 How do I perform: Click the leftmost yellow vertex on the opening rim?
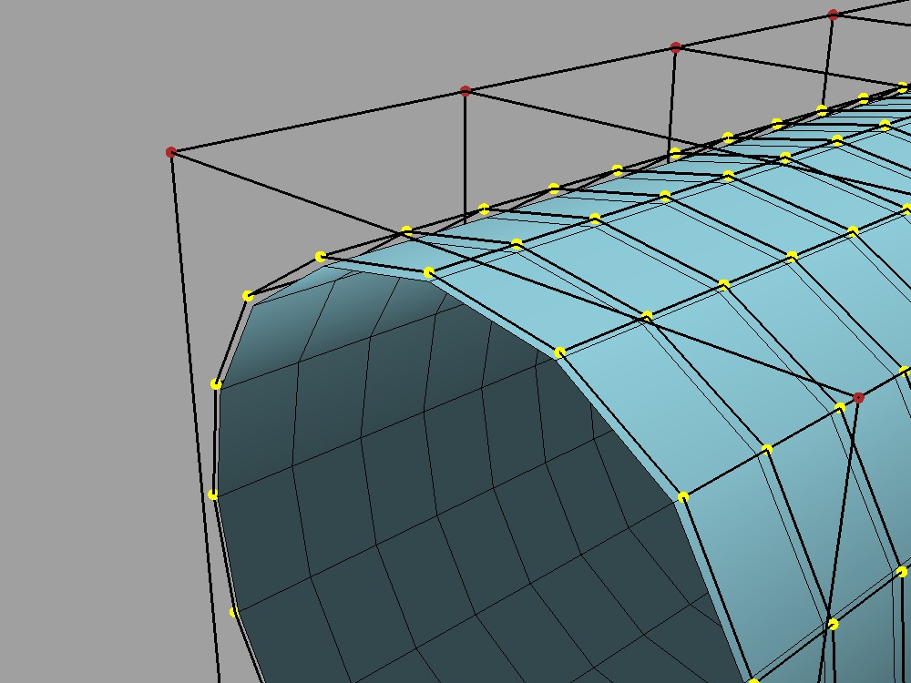pyautogui.click(x=213, y=494)
